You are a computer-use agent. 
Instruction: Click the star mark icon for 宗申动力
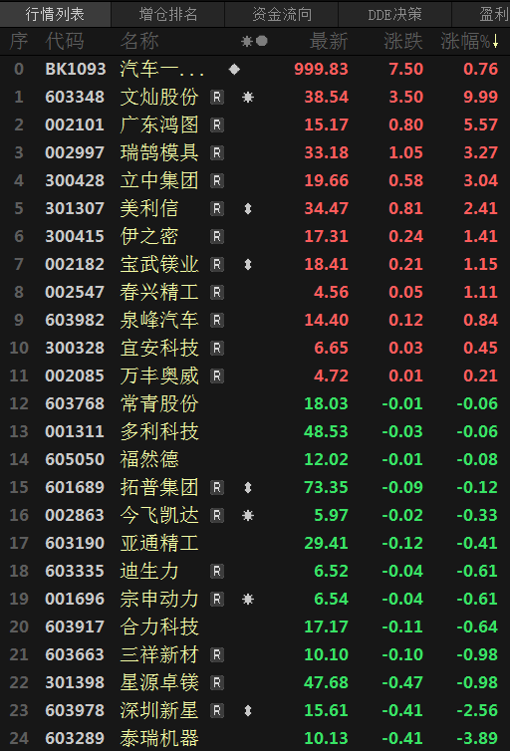[x=248, y=599]
